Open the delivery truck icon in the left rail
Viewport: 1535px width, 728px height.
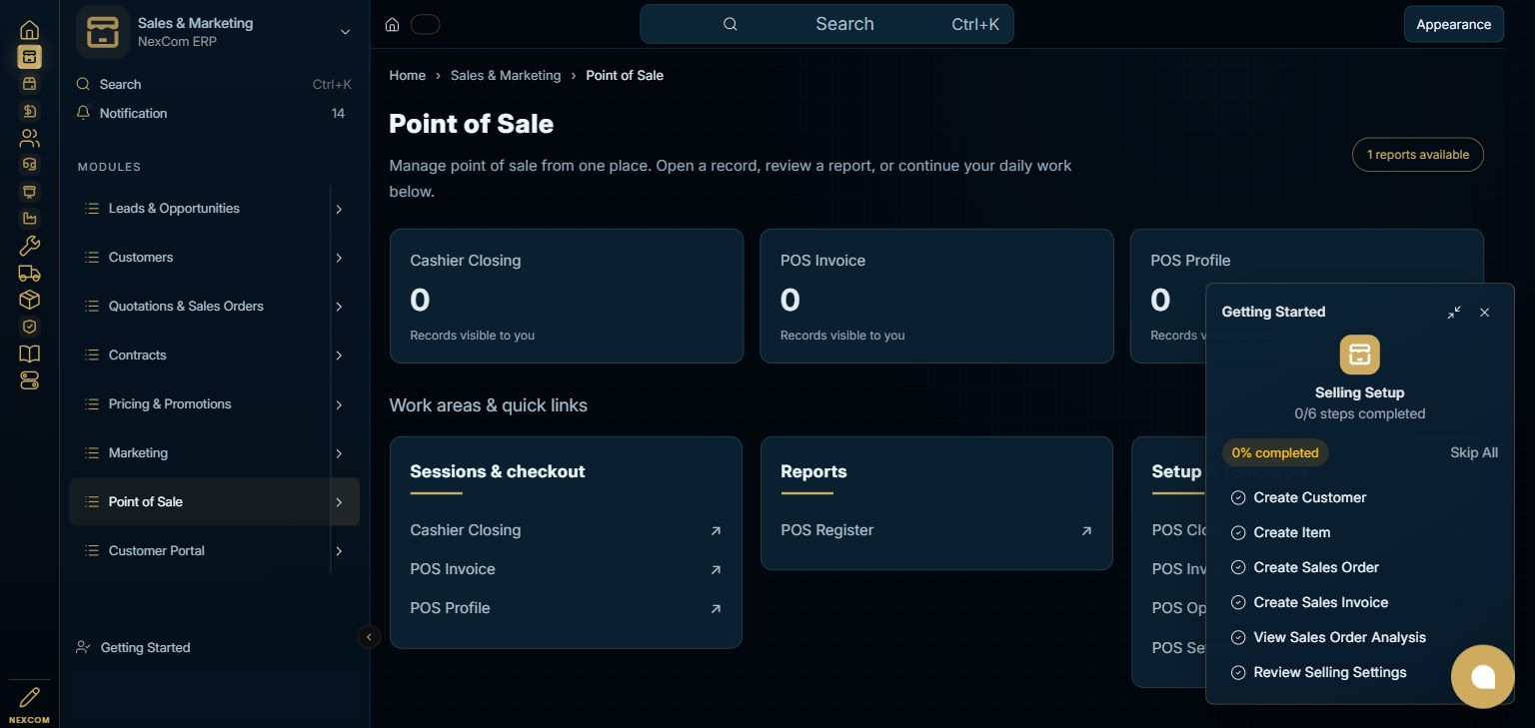(x=30, y=273)
